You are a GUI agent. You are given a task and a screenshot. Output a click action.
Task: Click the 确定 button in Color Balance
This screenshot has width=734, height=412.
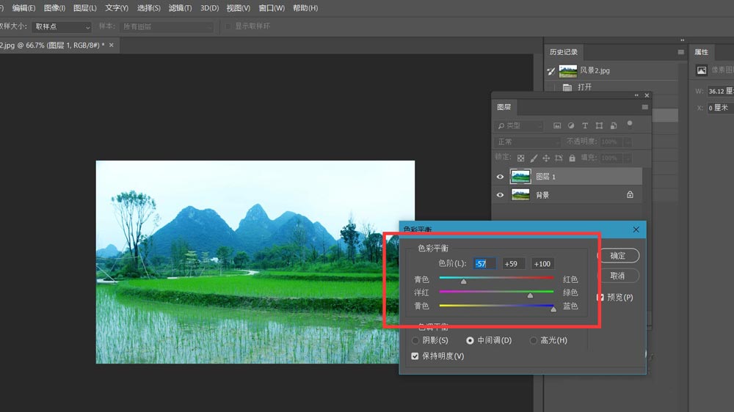(618, 255)
